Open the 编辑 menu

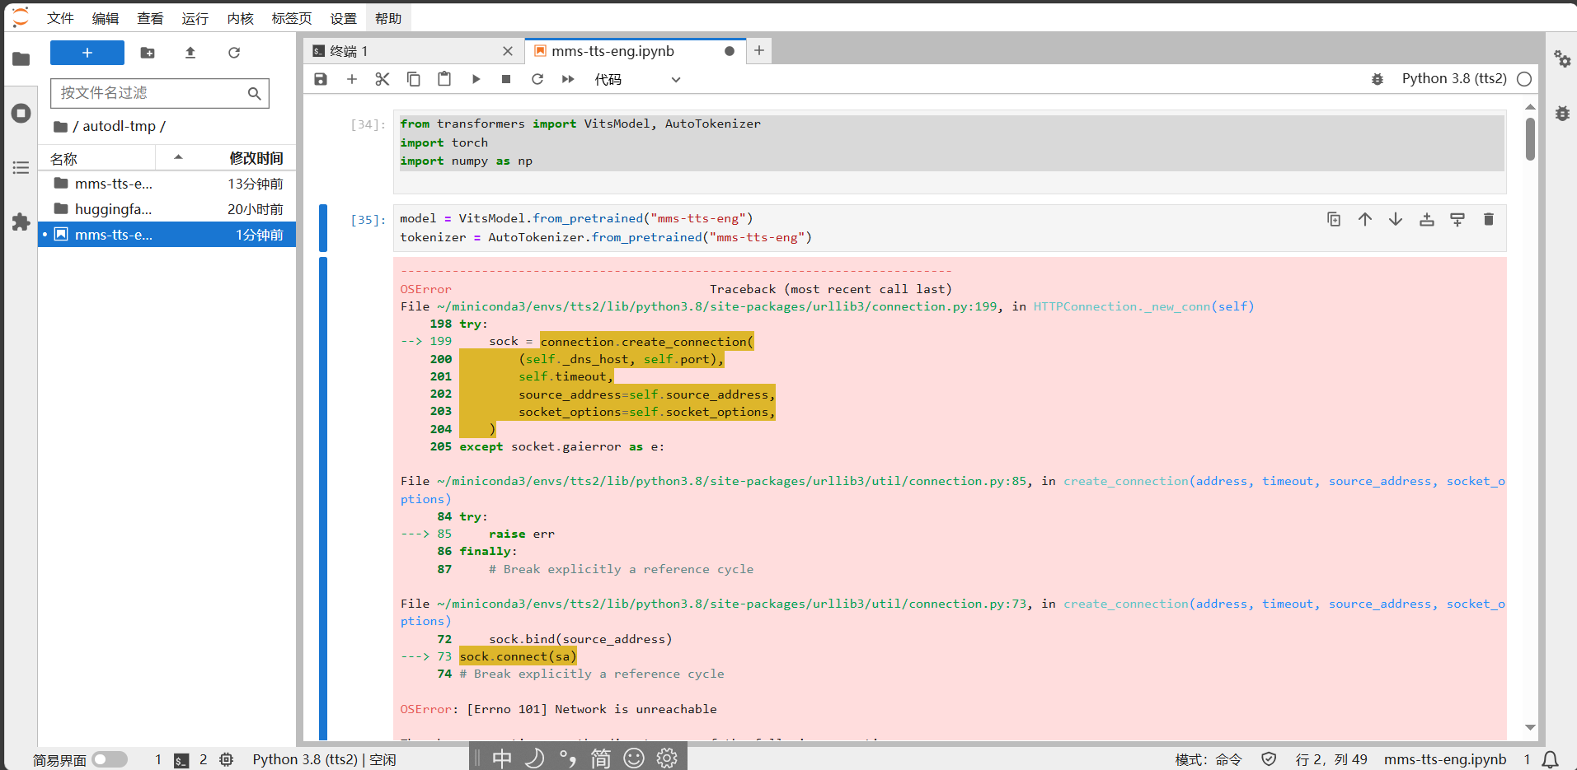click(x=106, y=18)
